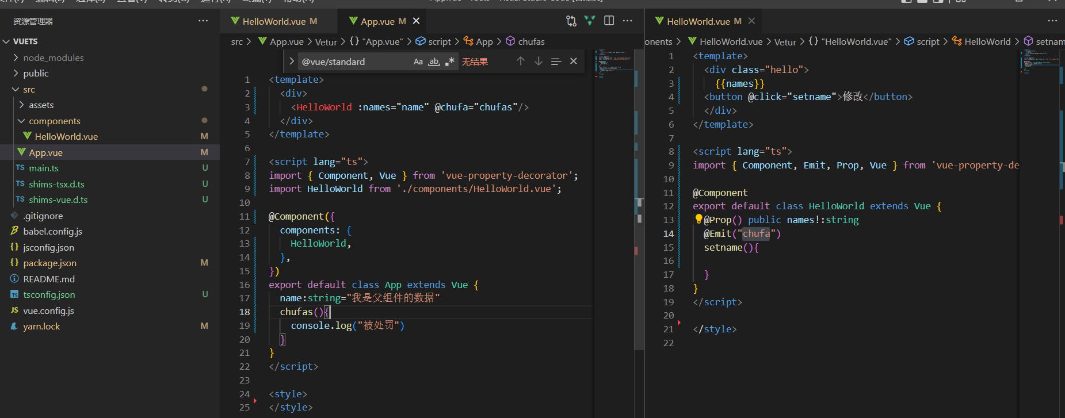Click HelloWorld.vue breadcrumb in right editor
This screenshot has width=1065, height=418.
tap(726, 41)
